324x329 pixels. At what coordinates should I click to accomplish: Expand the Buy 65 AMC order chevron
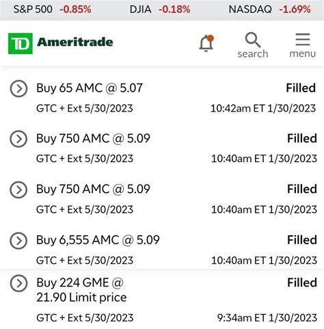coord(18,88)
